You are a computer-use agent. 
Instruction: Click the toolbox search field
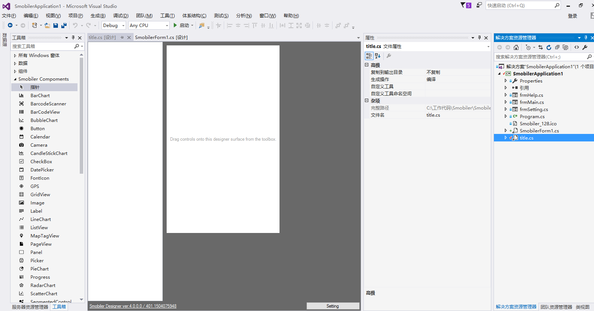[x=43, y=46]
